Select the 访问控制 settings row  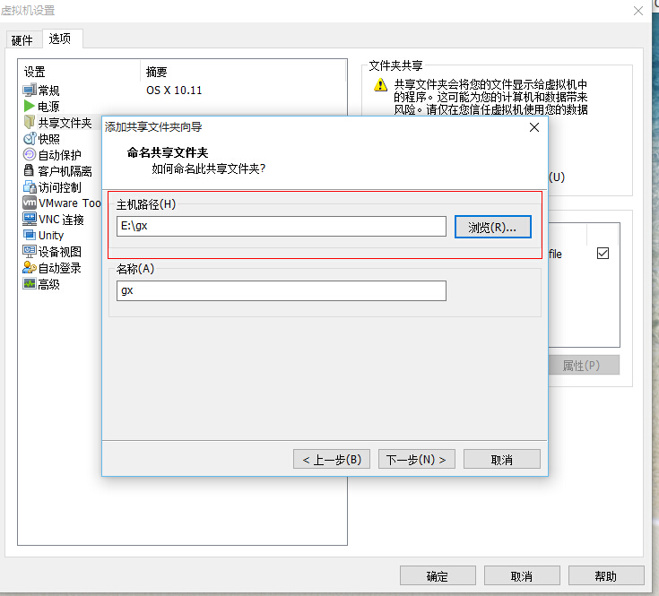(61, 186)
